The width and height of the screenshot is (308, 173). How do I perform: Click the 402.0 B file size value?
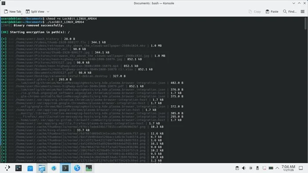[177, 83]
